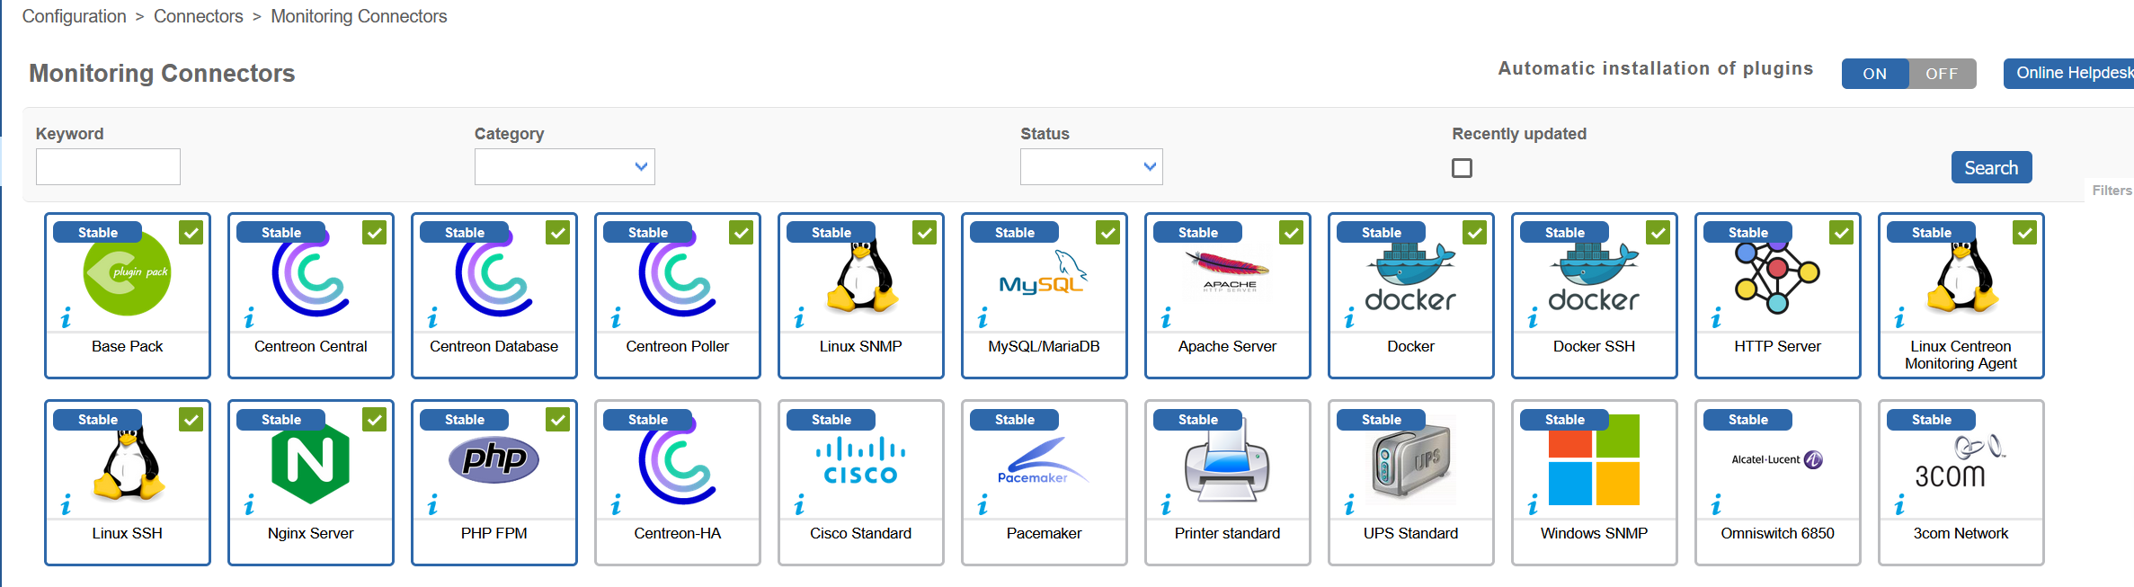Select the Centreon Central connector logo
The height and width of the screenshot is (587, 2134).
coord(310,272)
